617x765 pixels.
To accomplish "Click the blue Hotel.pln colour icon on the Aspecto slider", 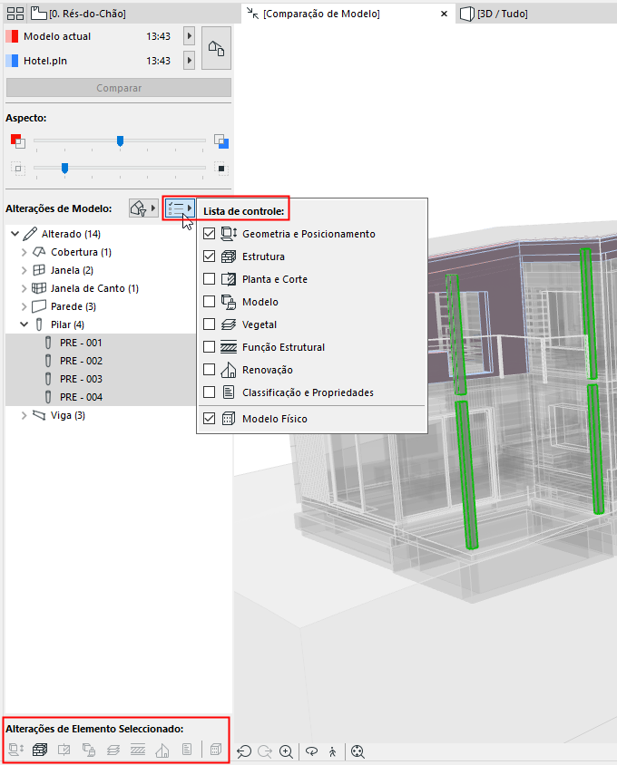I will [220, 141].
